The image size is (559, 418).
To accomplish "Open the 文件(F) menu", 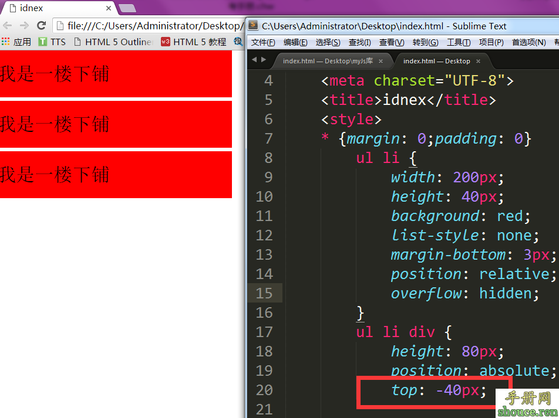I will 262,42.
